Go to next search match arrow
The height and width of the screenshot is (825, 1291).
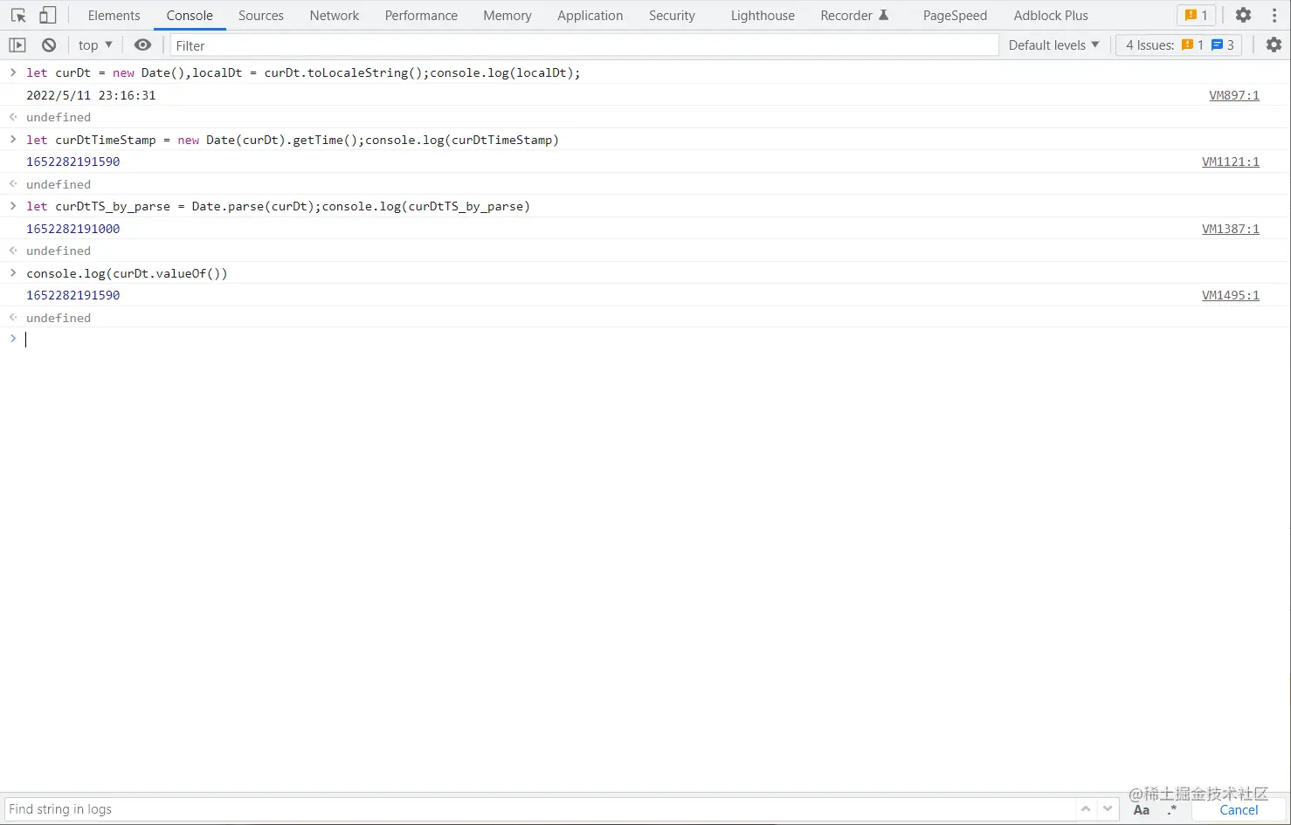click(1108, 809)
